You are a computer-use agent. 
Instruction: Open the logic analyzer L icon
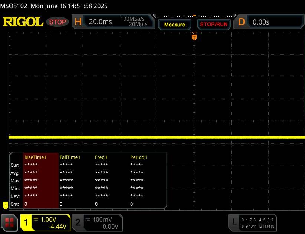(234, 222)
